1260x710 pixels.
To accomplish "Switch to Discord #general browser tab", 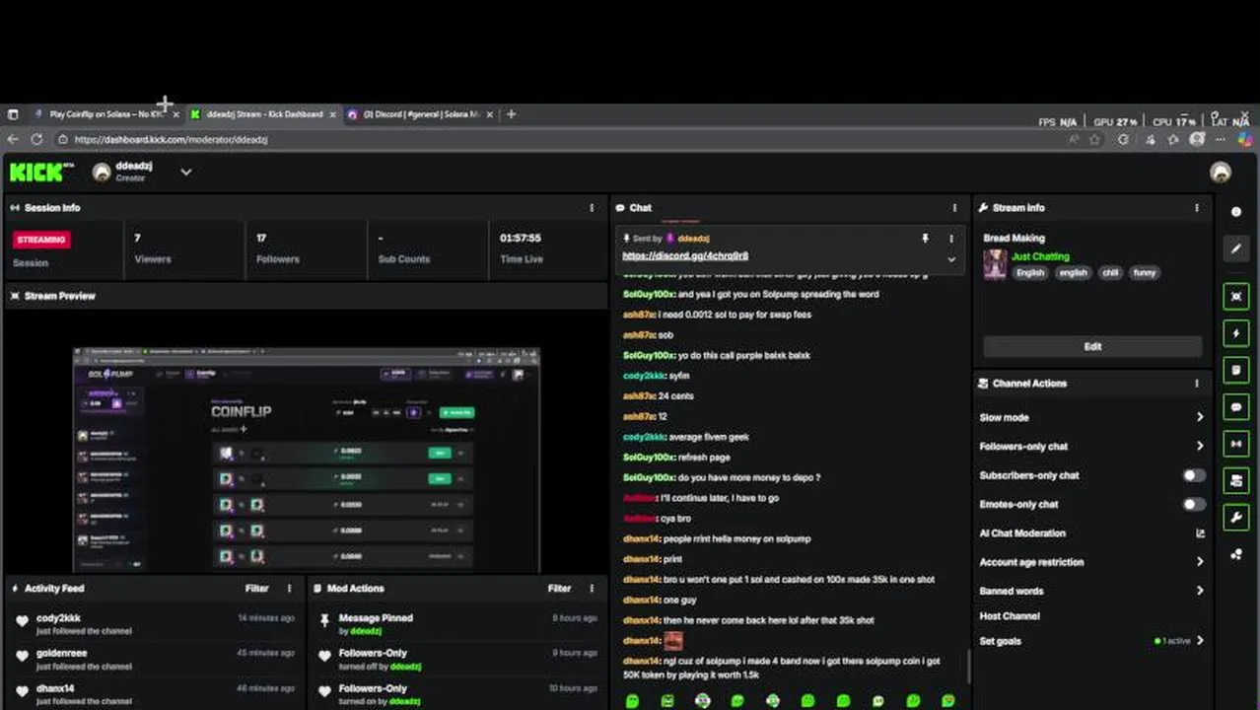I will [421, 114].
